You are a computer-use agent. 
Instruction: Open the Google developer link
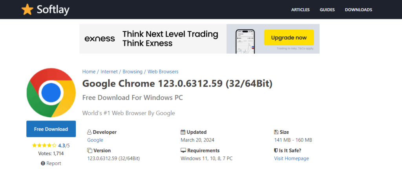tap(95, 140)
